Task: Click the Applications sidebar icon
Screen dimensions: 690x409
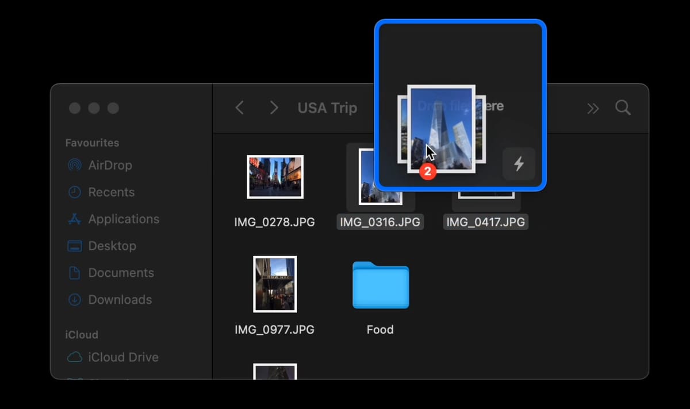Action: click(x=75, y=219)
